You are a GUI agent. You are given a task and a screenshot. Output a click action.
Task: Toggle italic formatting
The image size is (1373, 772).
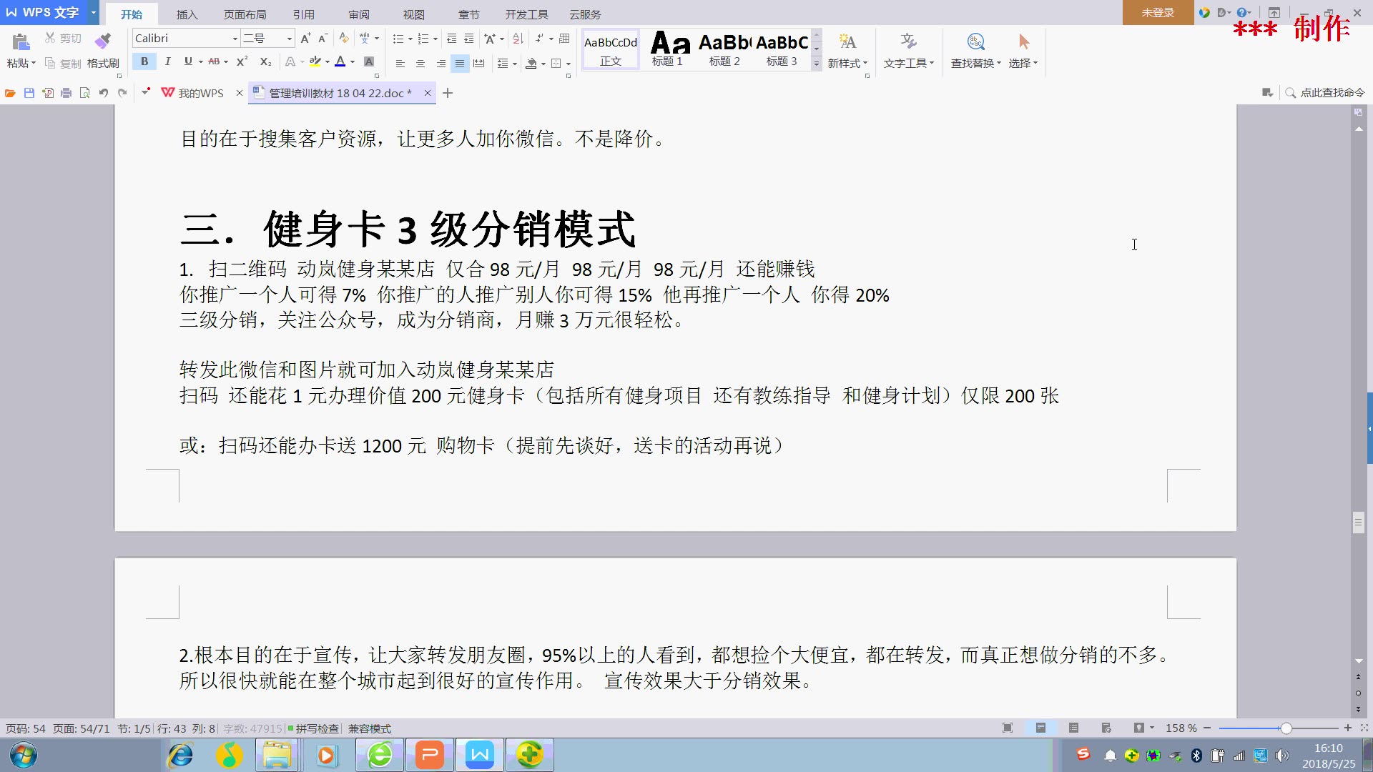point(167,62)
